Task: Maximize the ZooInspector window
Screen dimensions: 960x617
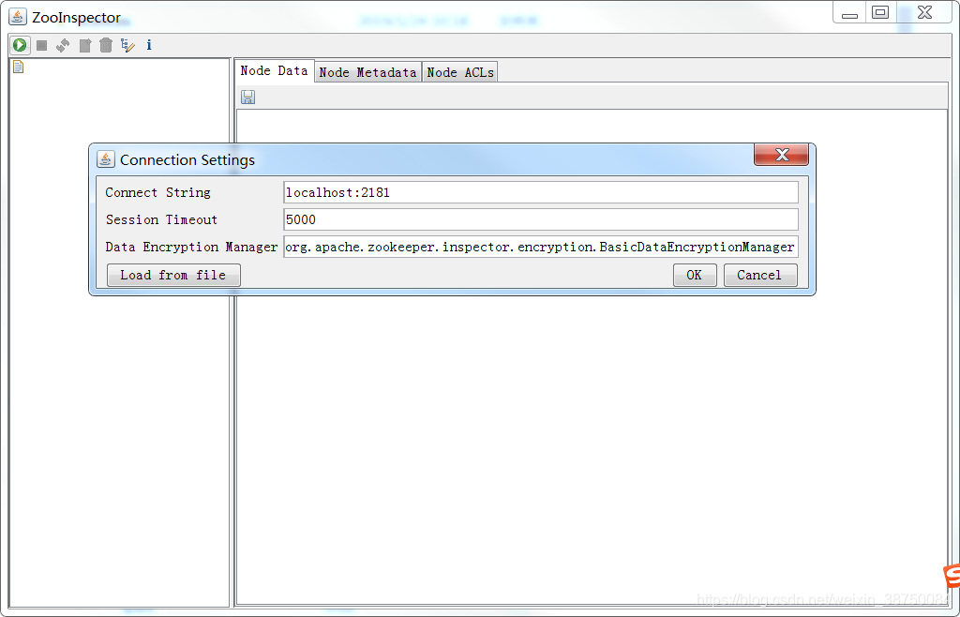Action: [880, 13]
